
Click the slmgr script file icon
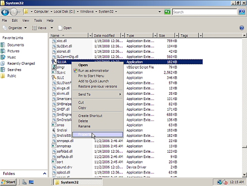54,67
